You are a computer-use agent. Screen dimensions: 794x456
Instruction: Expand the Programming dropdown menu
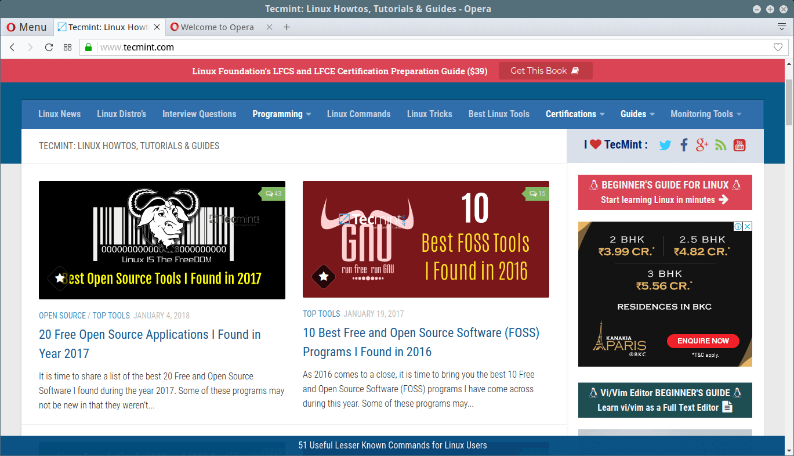pos(282,114)
